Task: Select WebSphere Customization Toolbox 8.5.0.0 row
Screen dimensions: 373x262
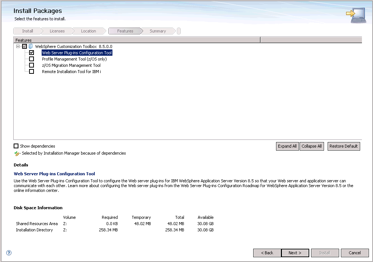Action: [x=74, y=46]
